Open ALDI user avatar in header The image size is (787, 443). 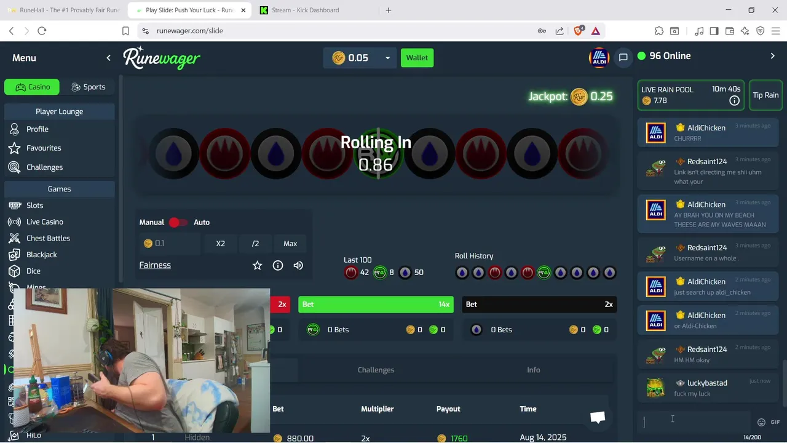click(x=599, y=58)
